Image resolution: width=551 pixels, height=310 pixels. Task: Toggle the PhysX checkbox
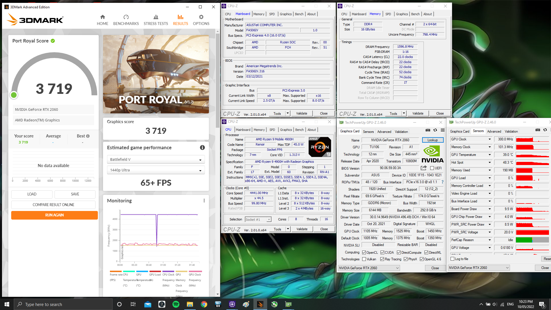click(406, 259)
